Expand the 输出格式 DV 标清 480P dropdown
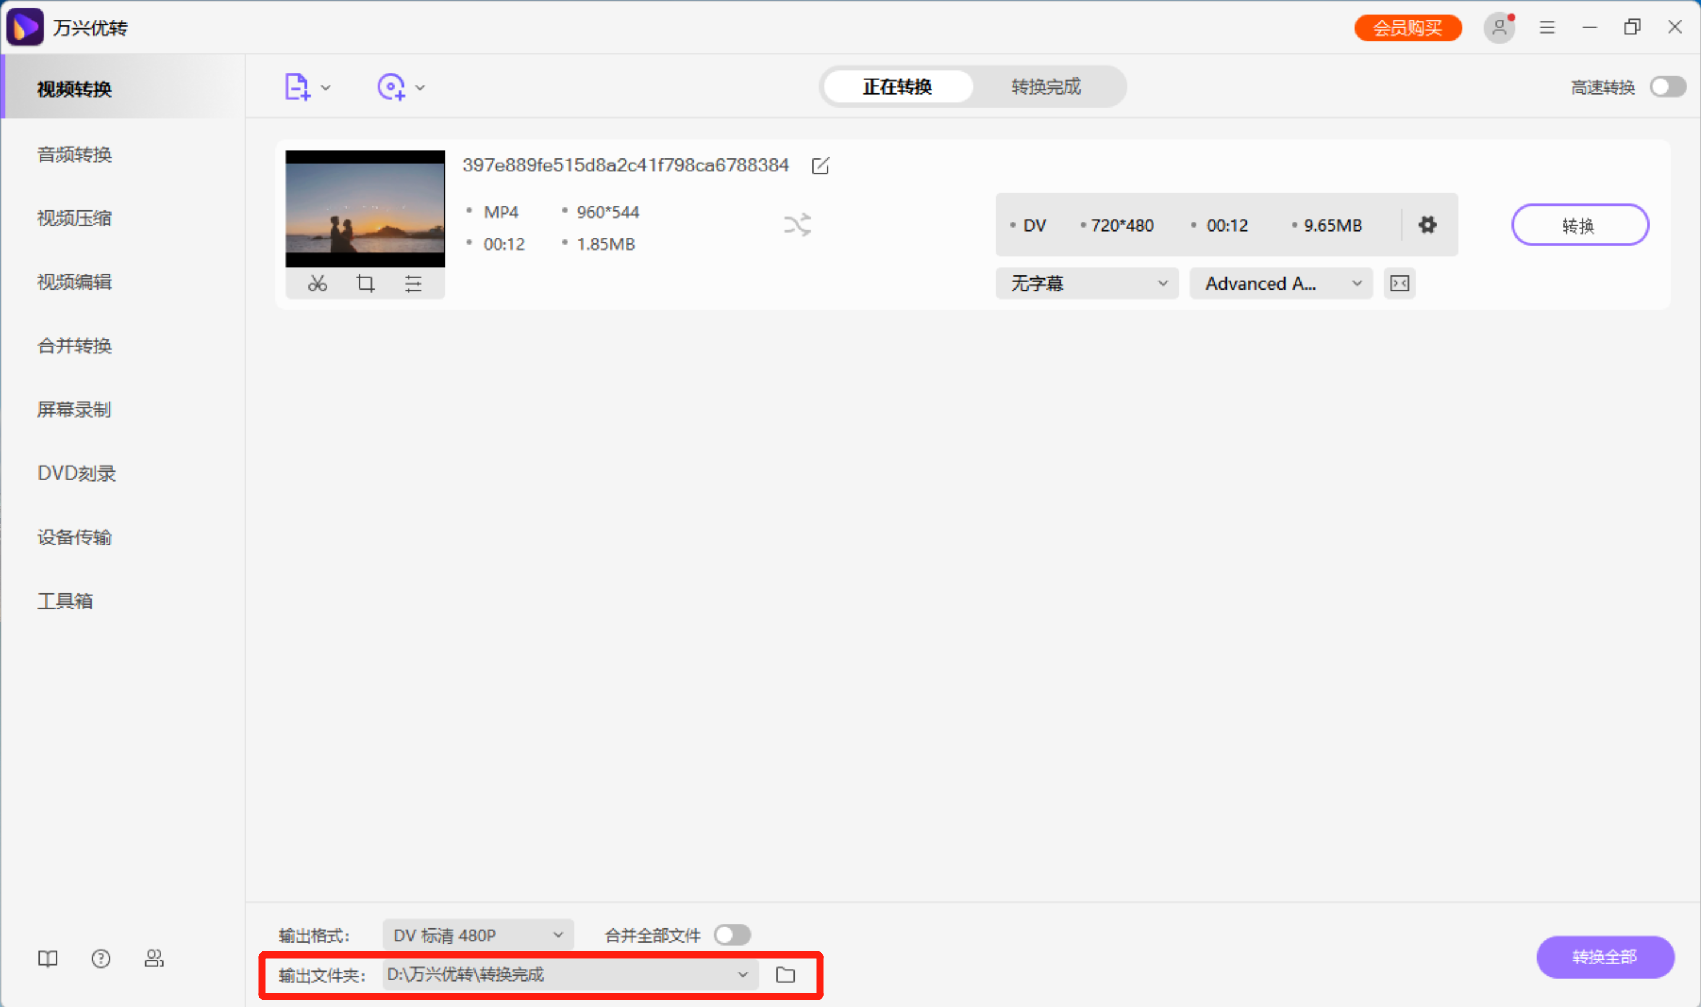 (x=477, y=935)
